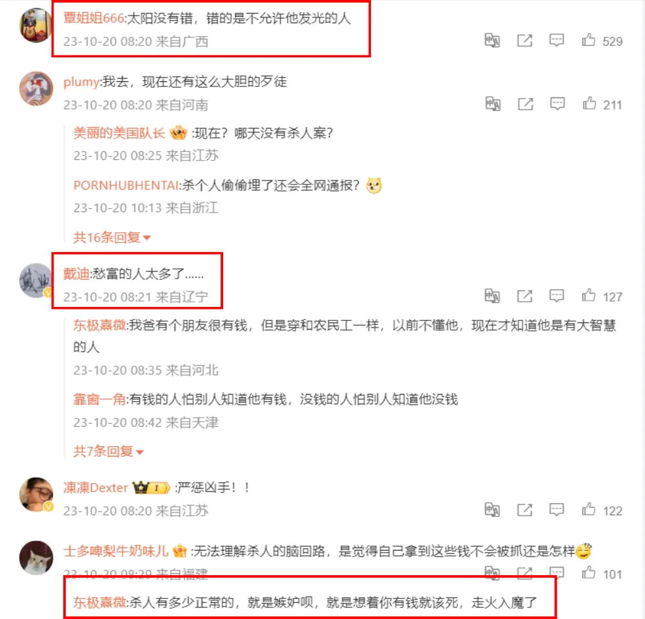Translate the comment by plumy
The width and height of the screenshot is (645, 619).
pyautogui.click(x=492, y=104)
